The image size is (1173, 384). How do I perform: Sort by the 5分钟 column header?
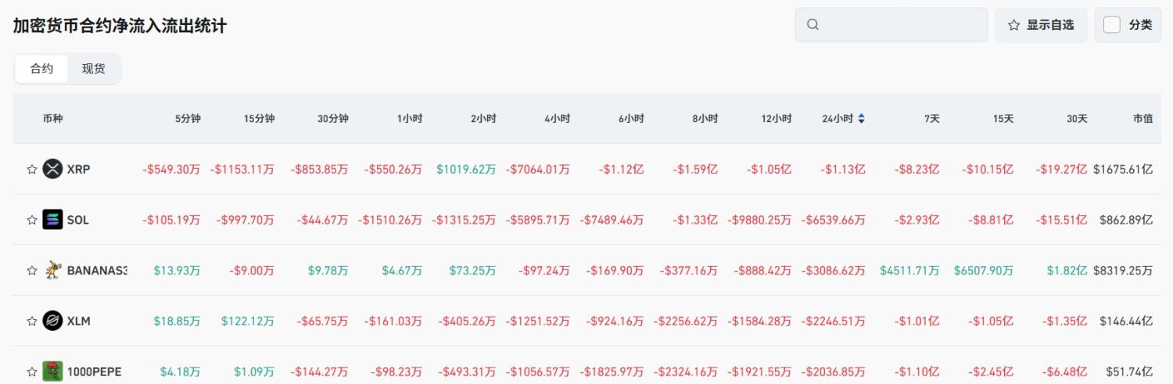coord(188,119)
